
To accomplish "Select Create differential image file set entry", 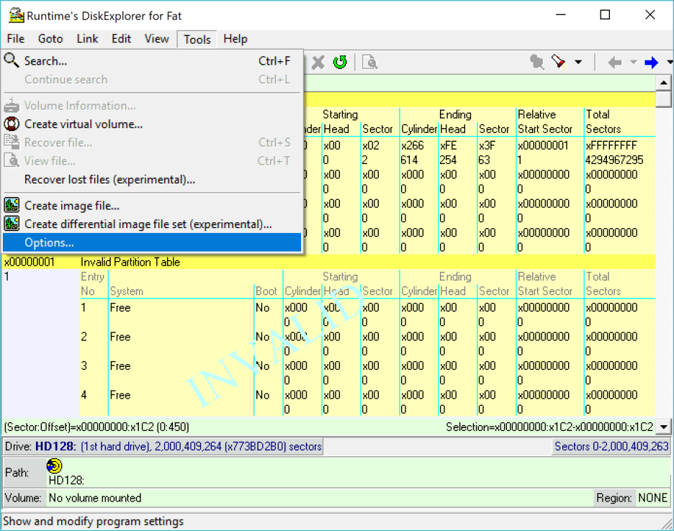I will coord(148,224).
